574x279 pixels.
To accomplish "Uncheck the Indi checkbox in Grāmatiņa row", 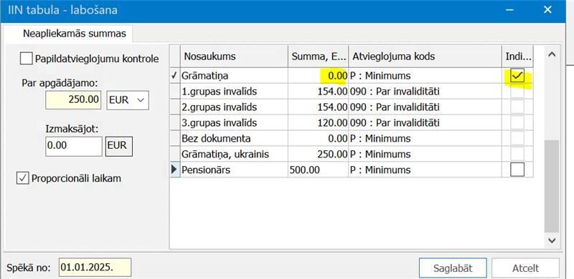I will point(517,76).
